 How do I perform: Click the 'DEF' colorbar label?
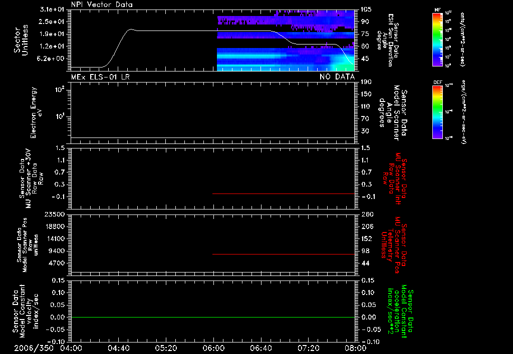click(437, 82)
